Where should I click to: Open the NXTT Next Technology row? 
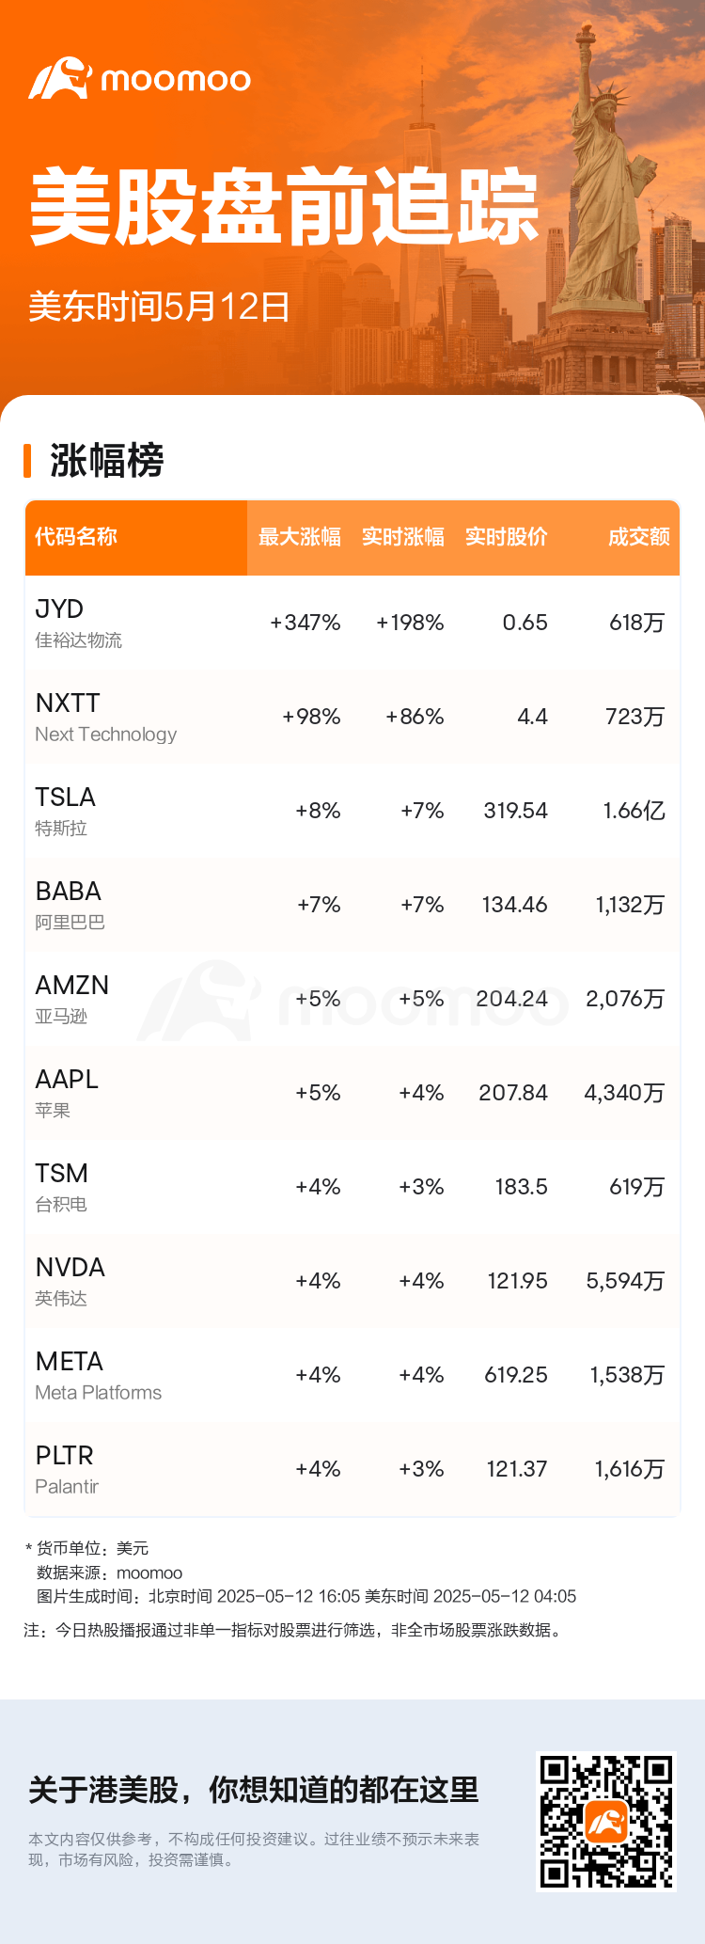(x=352, y=717)
